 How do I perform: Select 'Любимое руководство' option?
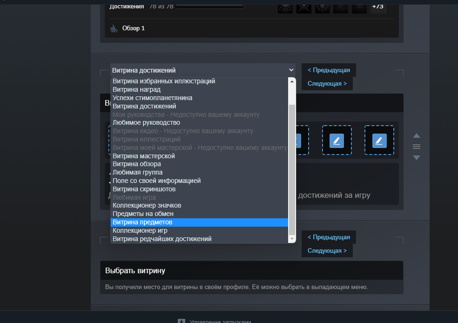(x=199, y=123)
